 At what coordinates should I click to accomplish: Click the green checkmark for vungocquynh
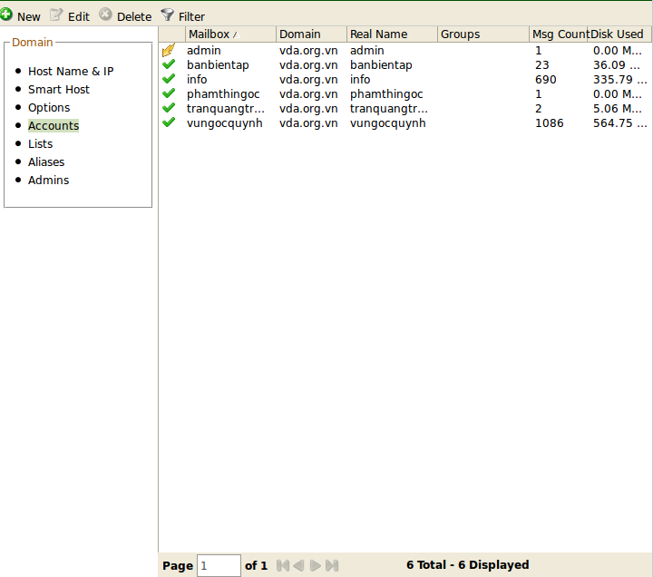[169, 122]
